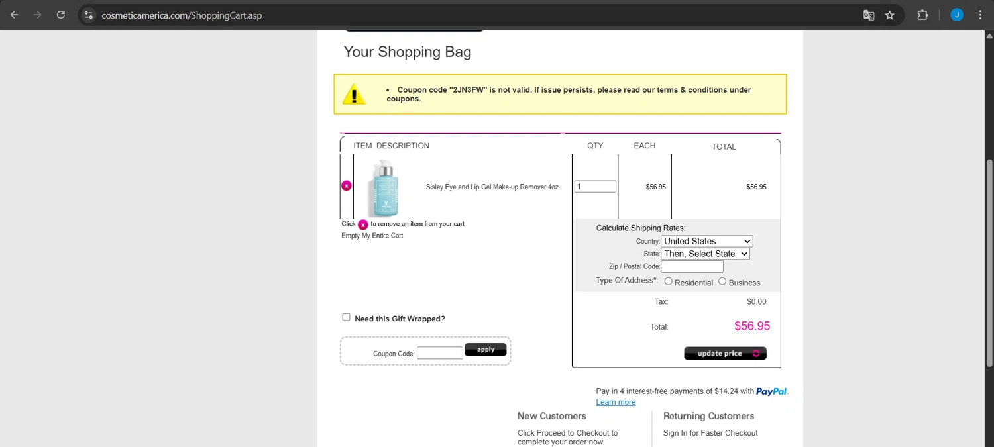Click the yellow warning triangle icon
The image size is (994, 447).
(354, 94)
